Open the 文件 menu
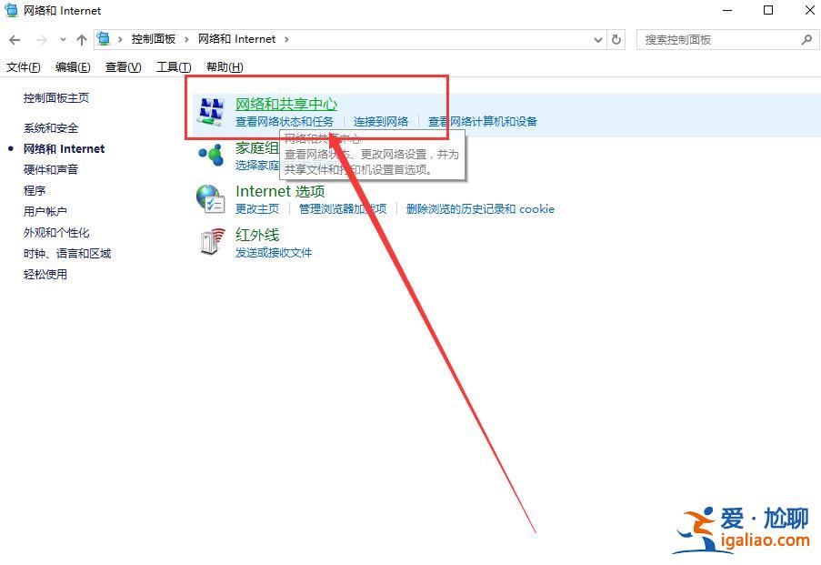 23,66
